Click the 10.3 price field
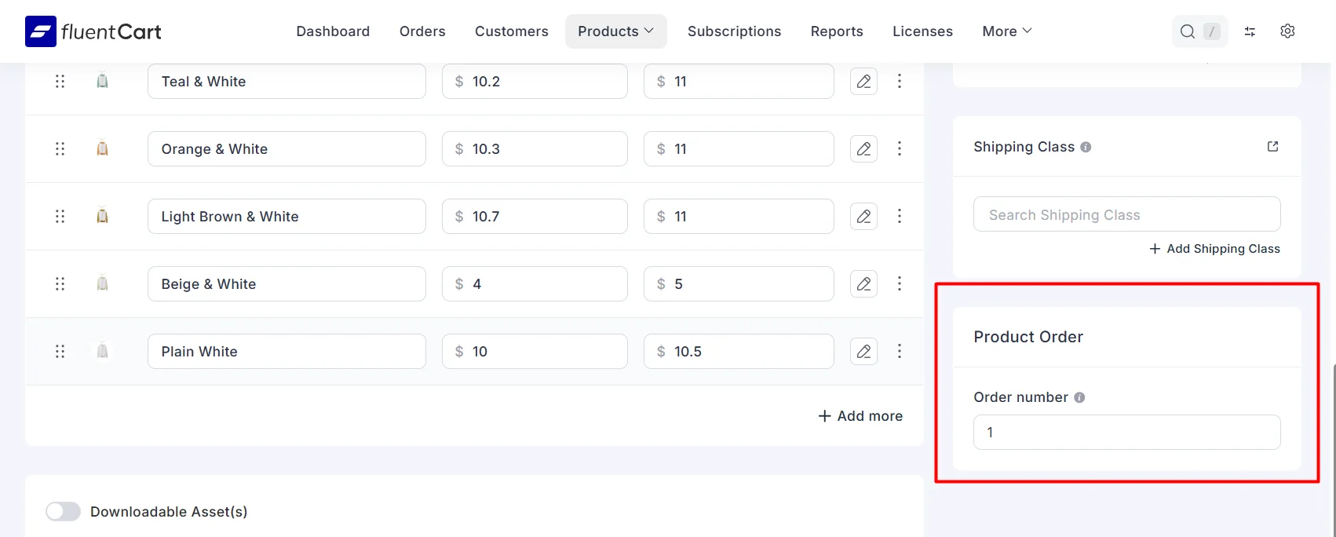This screenshot has height=537, width=1336. 535,149
